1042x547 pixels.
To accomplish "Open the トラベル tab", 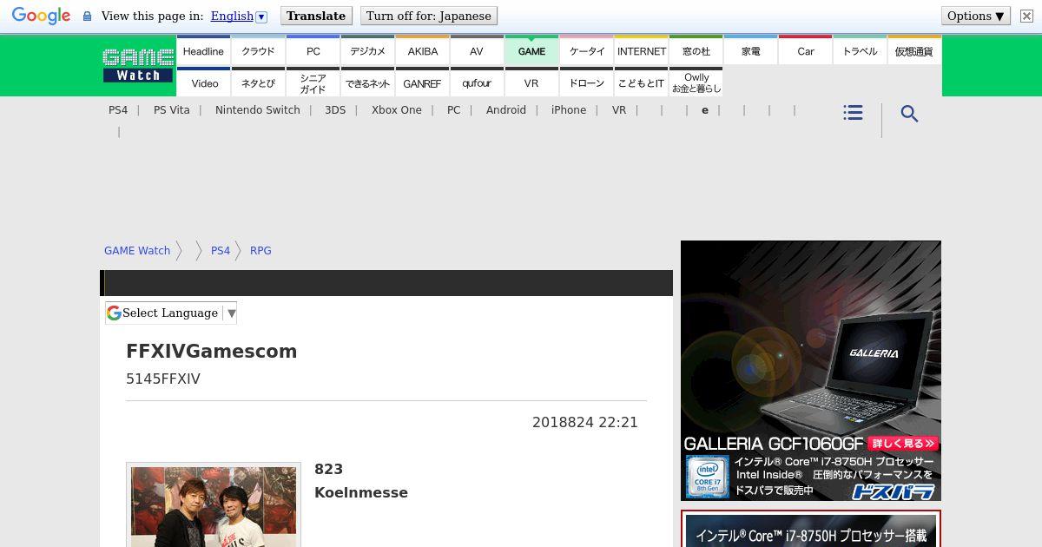I will coord(860,51).
